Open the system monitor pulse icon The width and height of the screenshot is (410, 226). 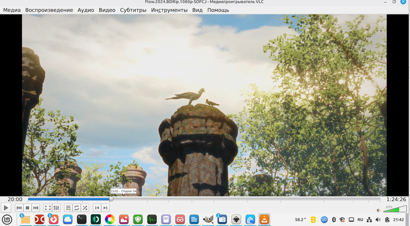pos(152,220)
